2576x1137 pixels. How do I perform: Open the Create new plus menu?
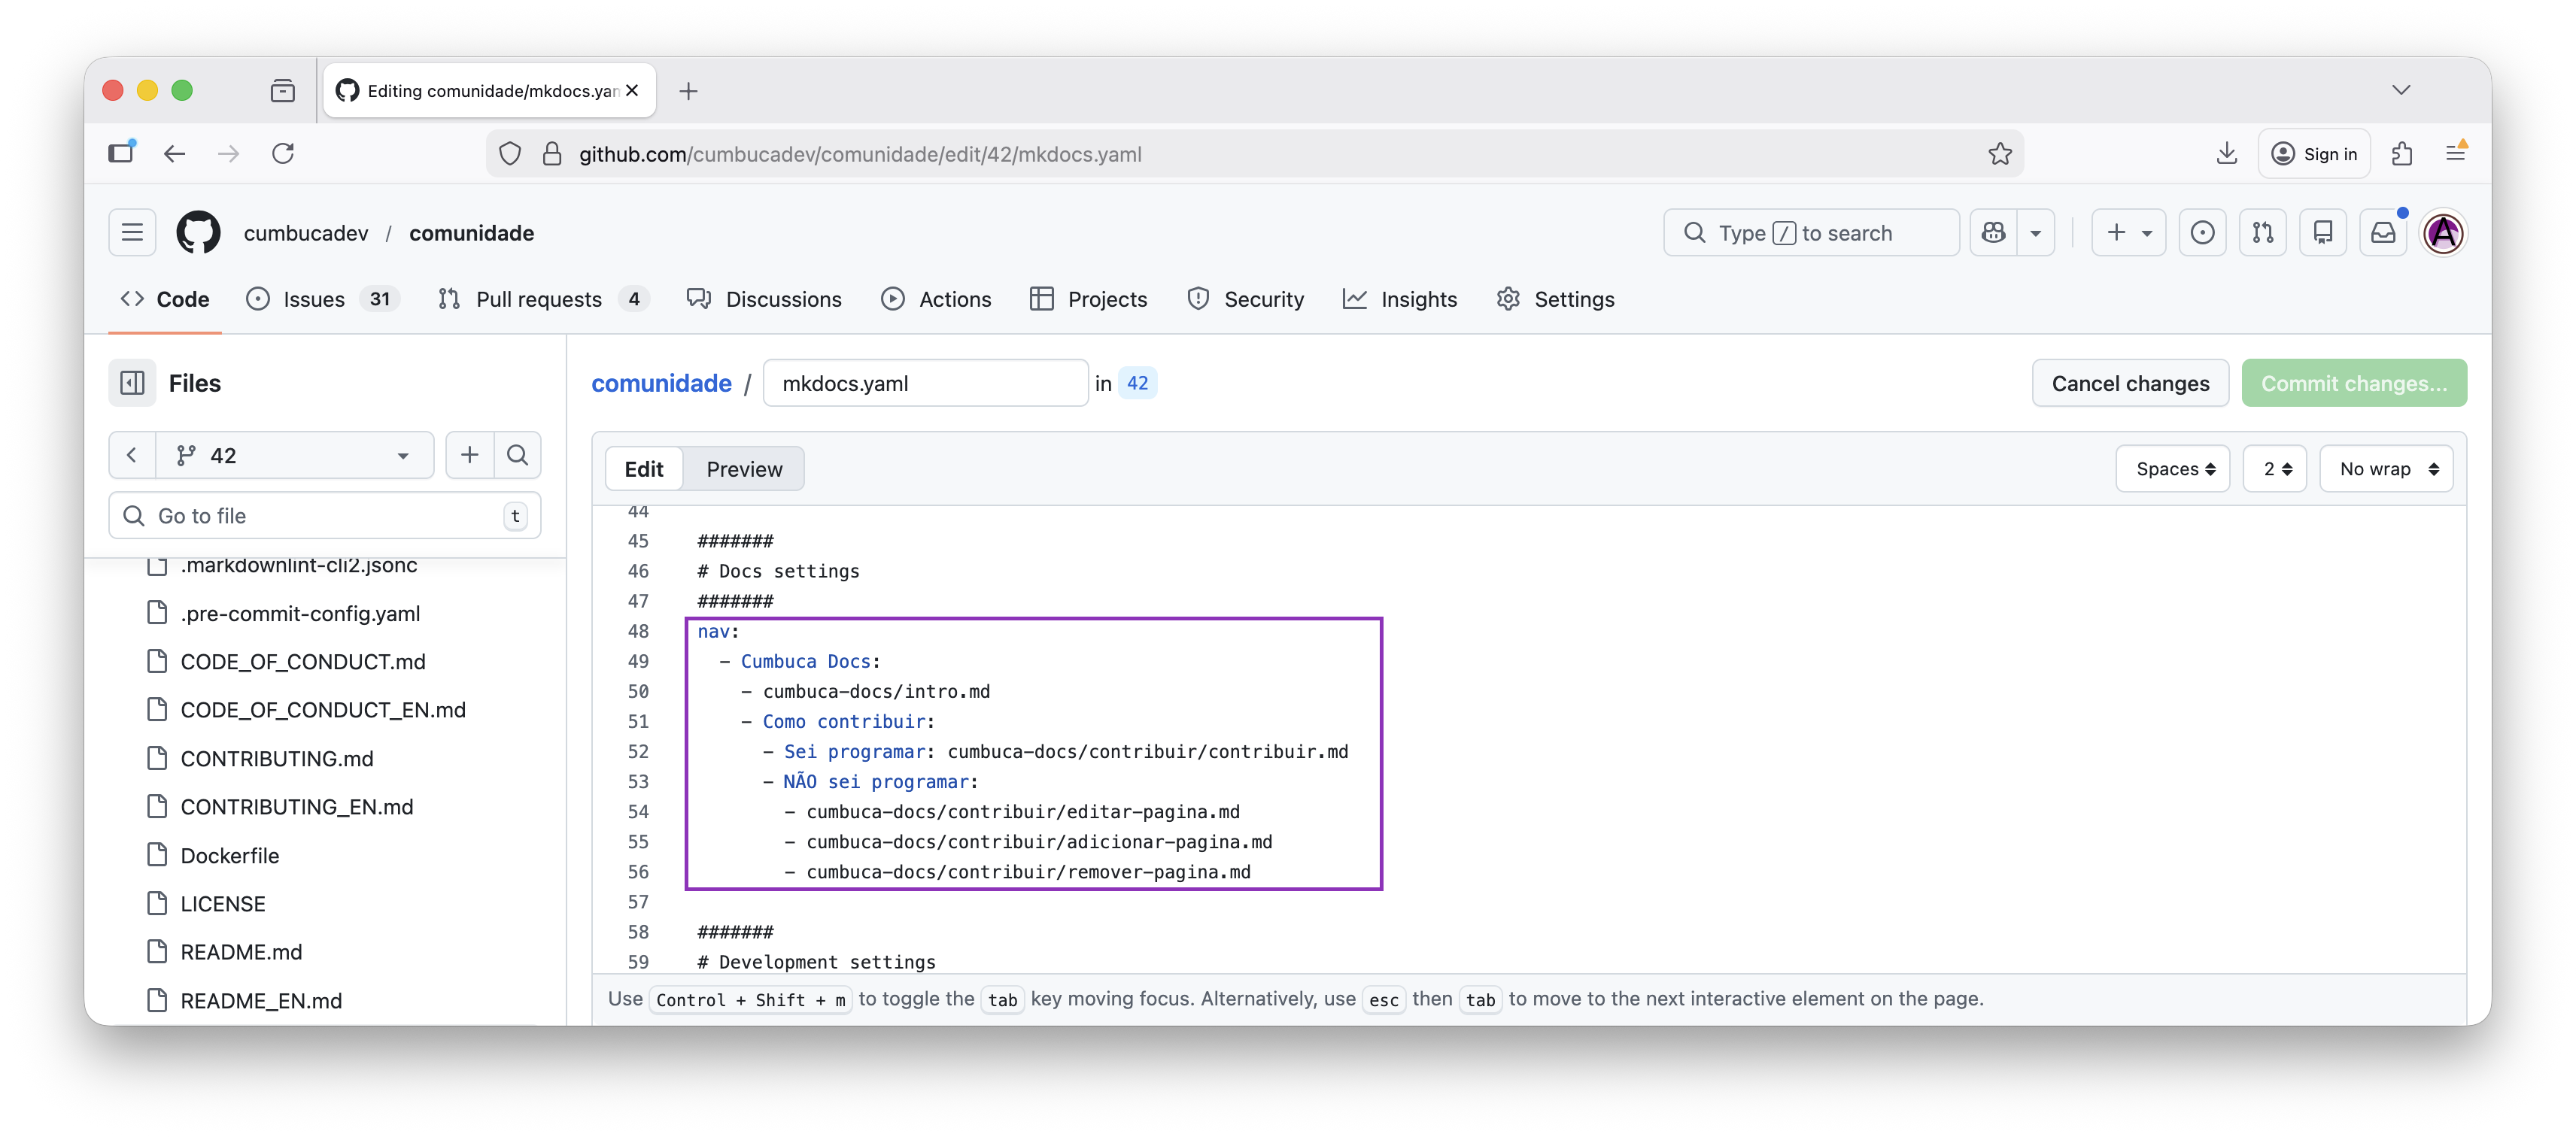click(x=2129, y=233)
